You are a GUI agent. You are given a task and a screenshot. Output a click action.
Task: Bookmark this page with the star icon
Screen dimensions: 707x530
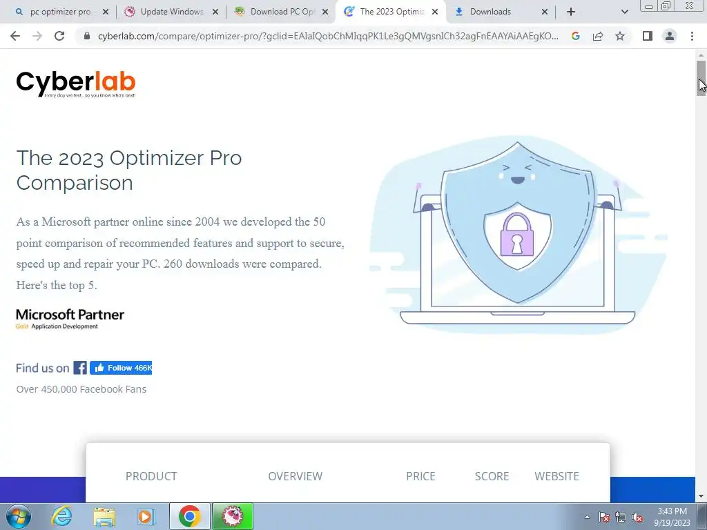click(x=620, y=36)
